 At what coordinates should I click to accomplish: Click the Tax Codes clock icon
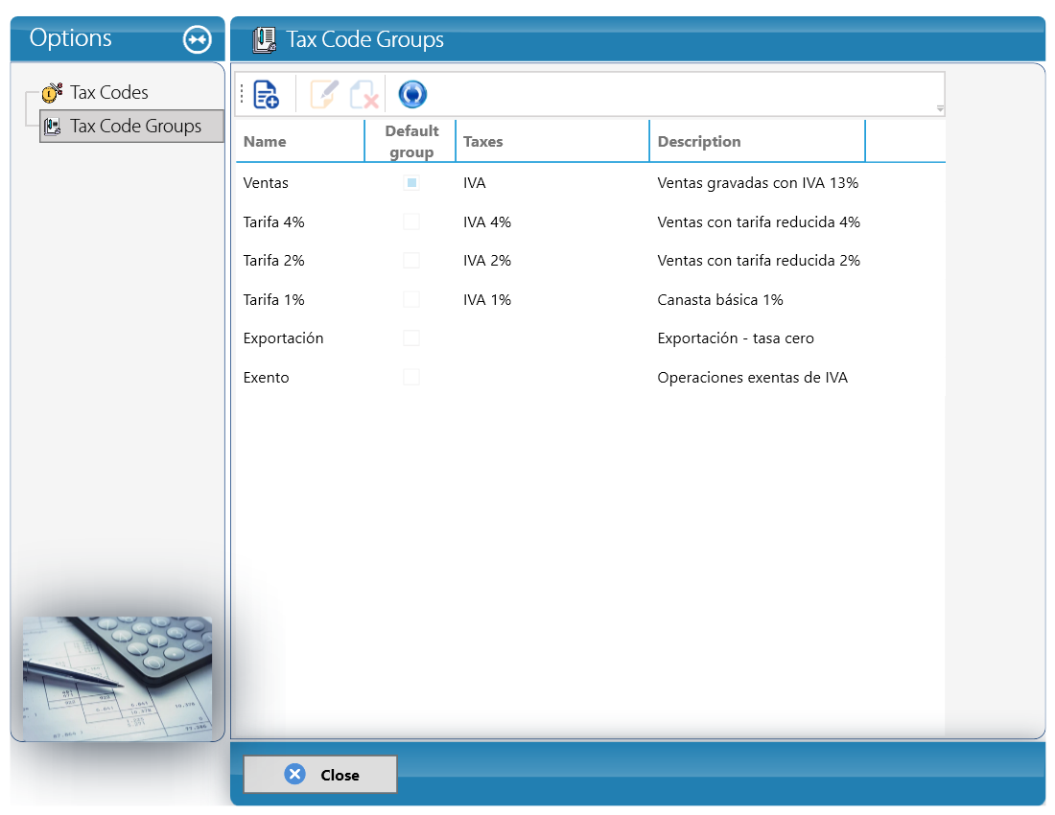click(52, 93)
